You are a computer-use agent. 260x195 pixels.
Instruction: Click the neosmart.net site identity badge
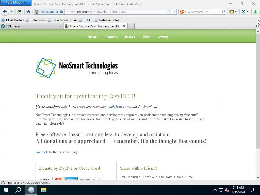click(x=49, y=12)
